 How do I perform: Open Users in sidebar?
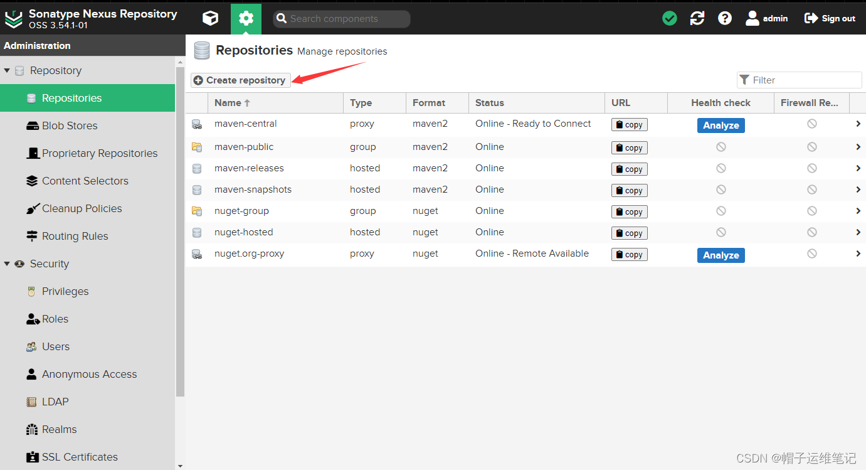[87, 346]
